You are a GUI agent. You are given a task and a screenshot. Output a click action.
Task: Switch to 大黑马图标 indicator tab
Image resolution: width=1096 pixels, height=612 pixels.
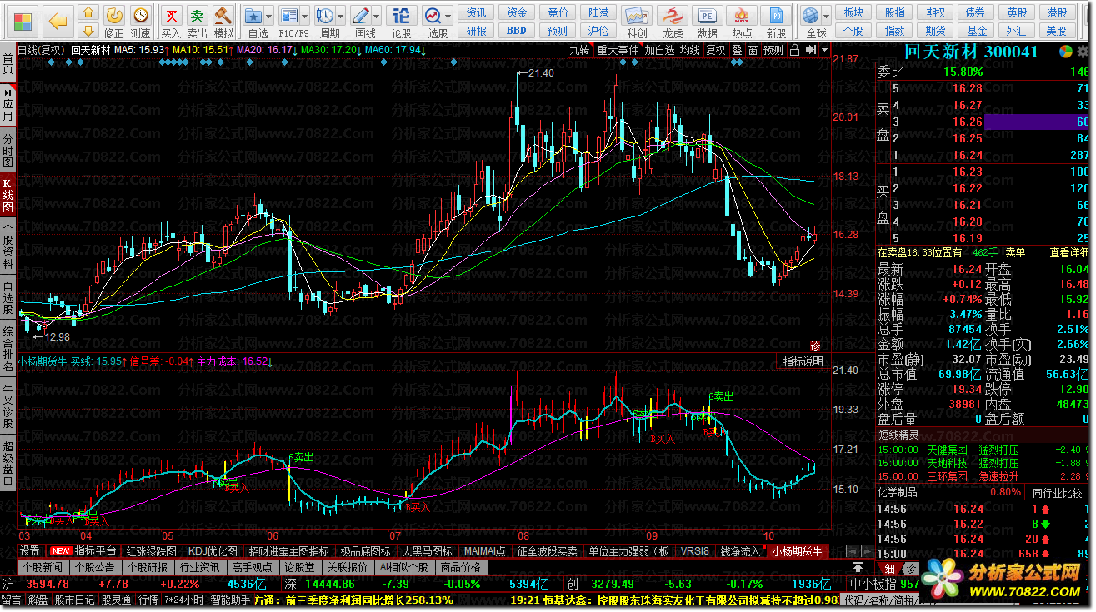tap(427, 550)
